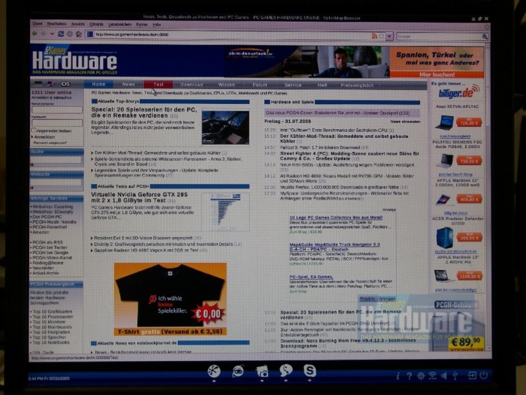Image resolution: width=526 pixels, height=395 pixels.
Task: Open the Bearbeiten menu
Action: (57, 24)
